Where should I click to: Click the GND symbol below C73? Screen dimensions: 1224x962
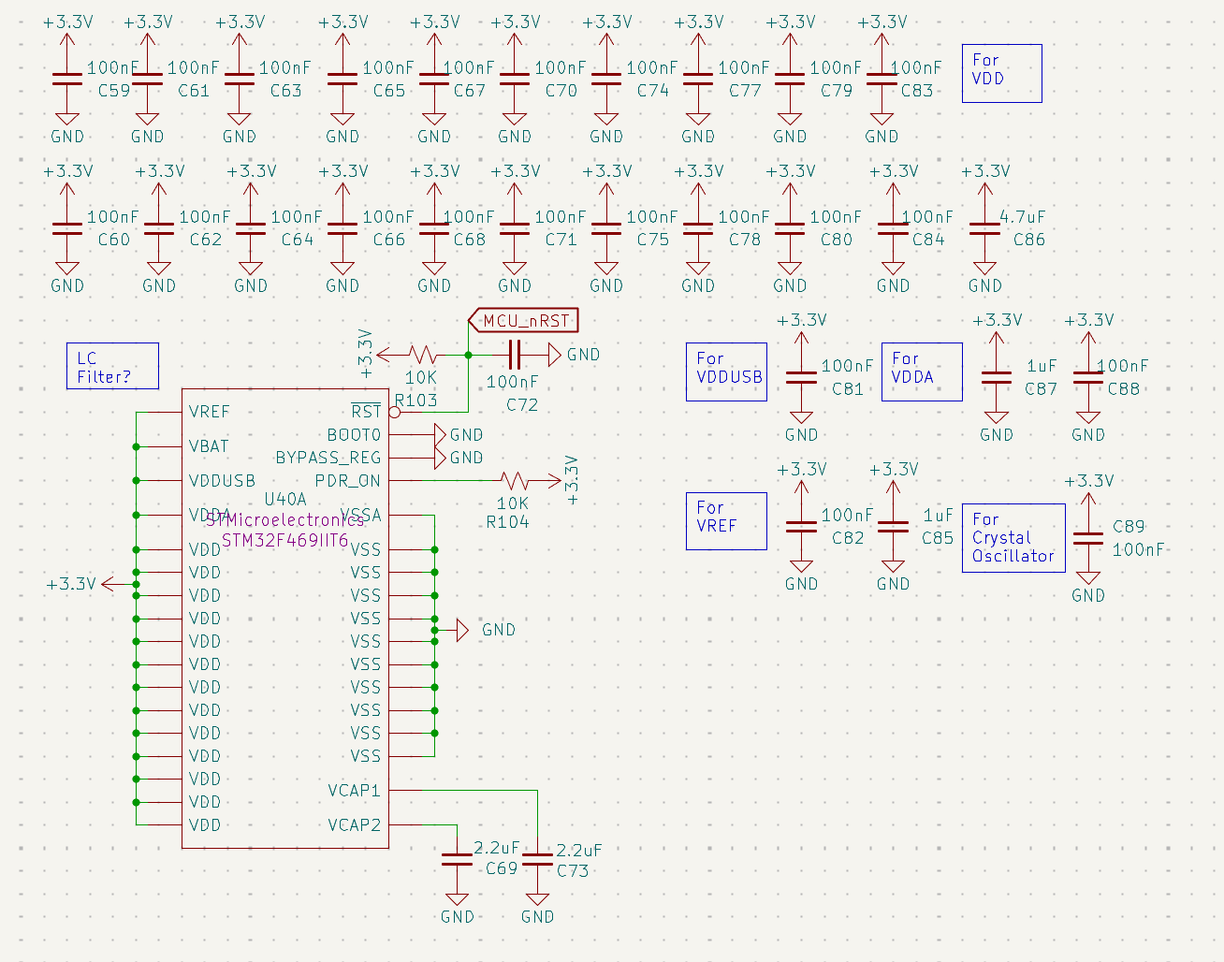(537, 906)
